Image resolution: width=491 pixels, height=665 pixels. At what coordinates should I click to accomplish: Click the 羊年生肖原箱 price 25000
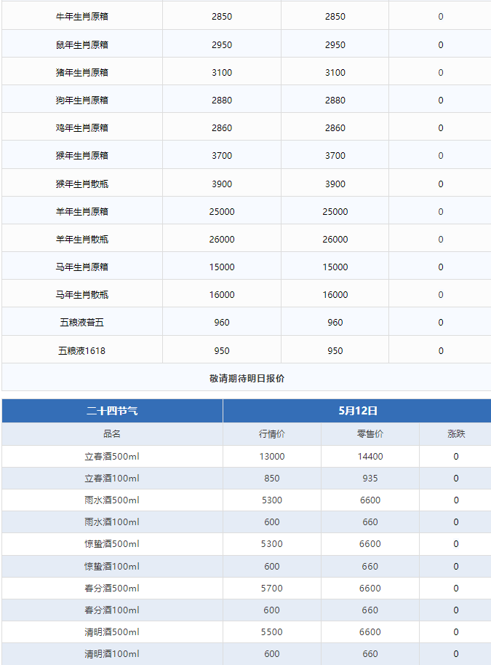(222, 212)
